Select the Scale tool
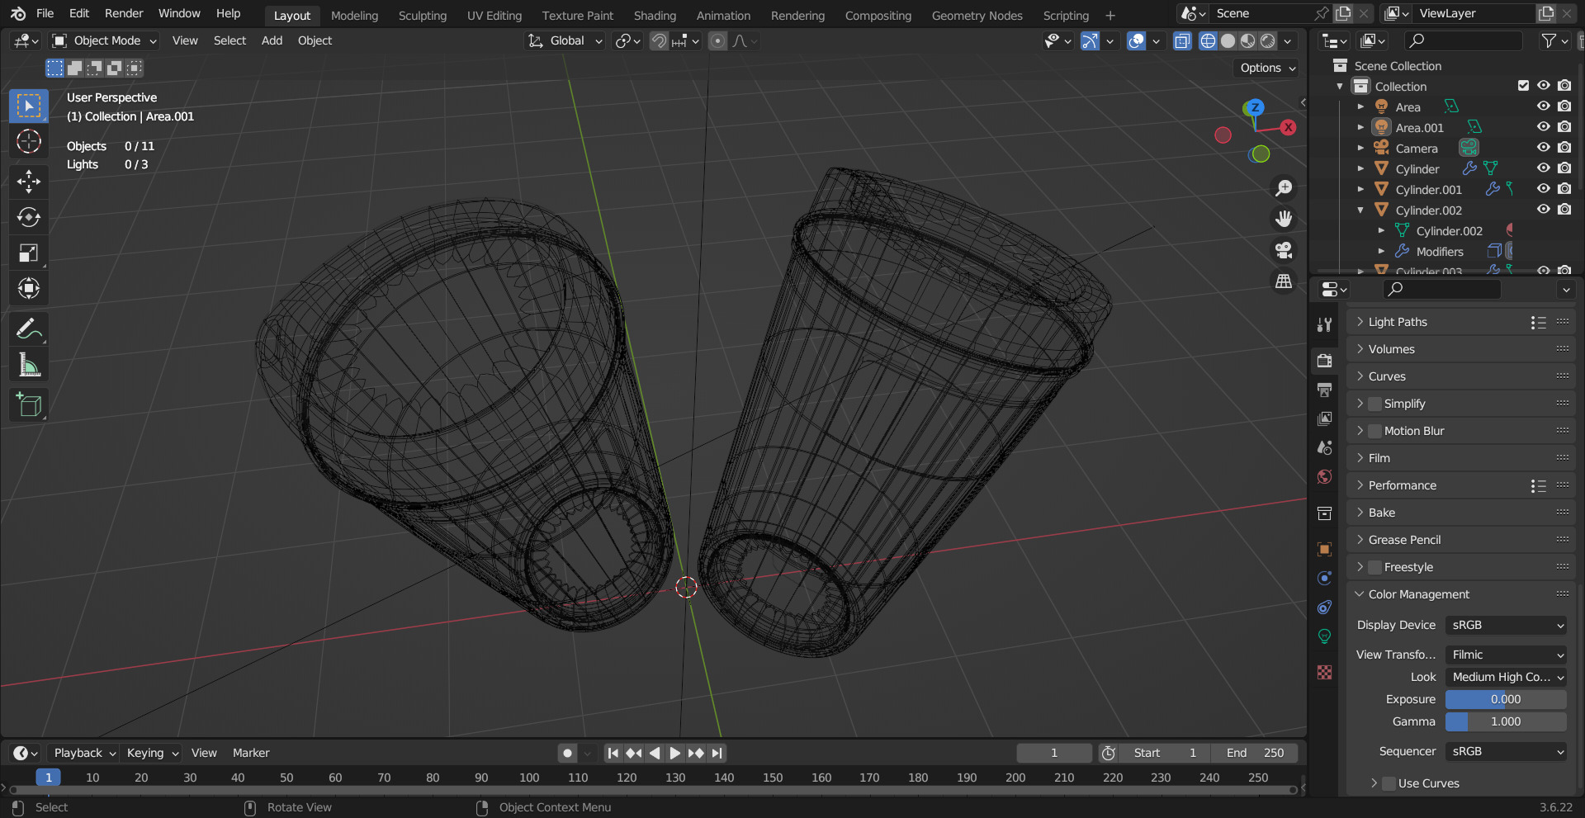 click(x=29, y=253)
